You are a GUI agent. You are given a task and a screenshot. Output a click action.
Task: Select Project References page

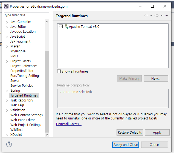click(x=24, y=66)
